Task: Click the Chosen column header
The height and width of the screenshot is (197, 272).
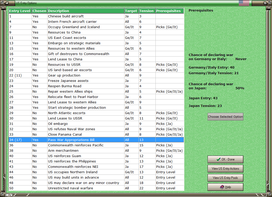Action: tap(39, 11)
